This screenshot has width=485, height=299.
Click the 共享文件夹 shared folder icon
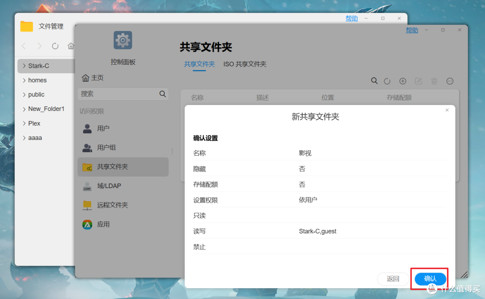(87, 167)
